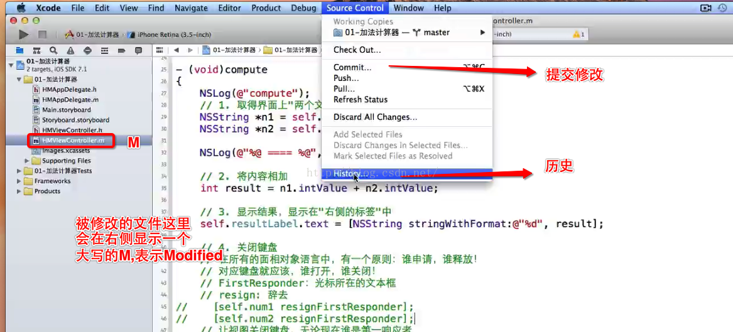Expand the Products group
This screenshot has width=733, height=332.
pos(19,191)
